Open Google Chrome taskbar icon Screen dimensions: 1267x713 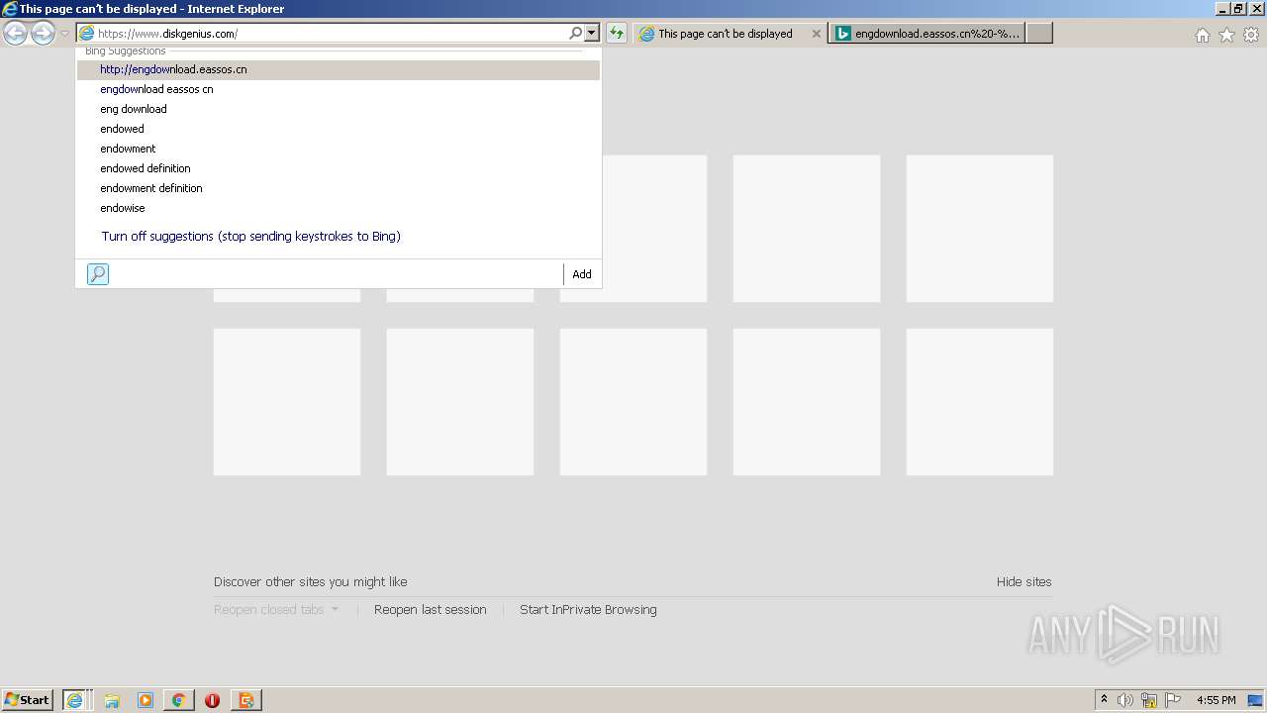point(179,700)
